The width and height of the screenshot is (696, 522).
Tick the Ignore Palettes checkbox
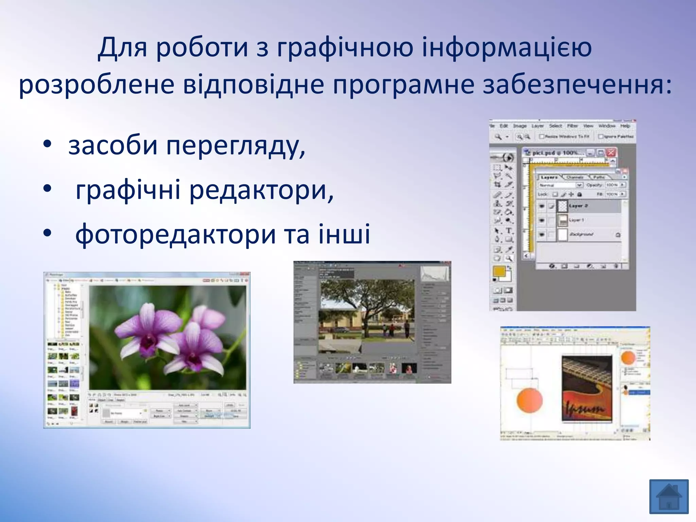(601, 137)
